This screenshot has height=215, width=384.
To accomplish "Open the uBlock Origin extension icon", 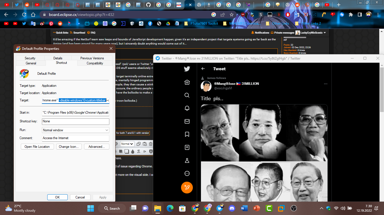I will pos(243,15).
